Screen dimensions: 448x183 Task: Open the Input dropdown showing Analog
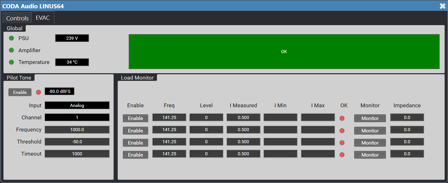pyautogui.click(x=77, y=105)
